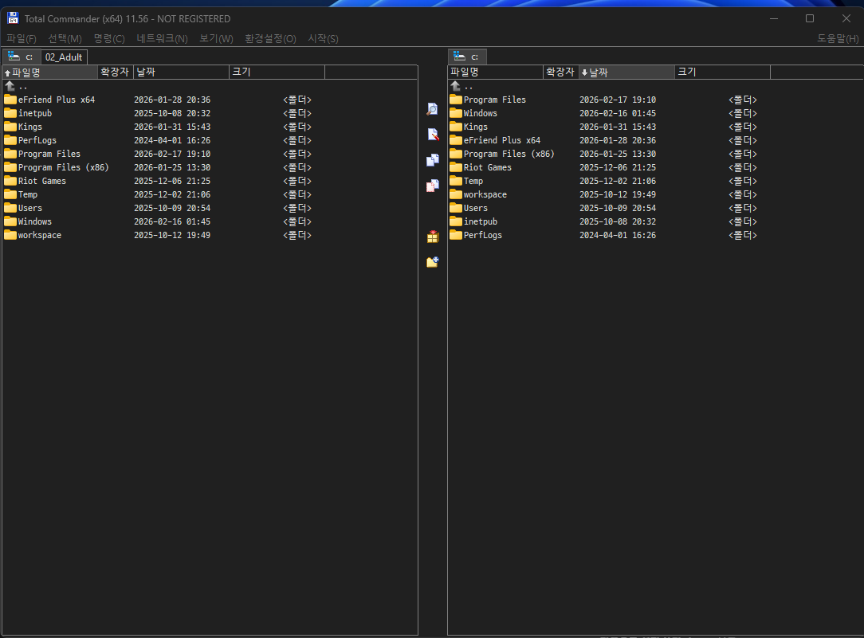Click the Pack files archive icon

click(x=432, y=237)
